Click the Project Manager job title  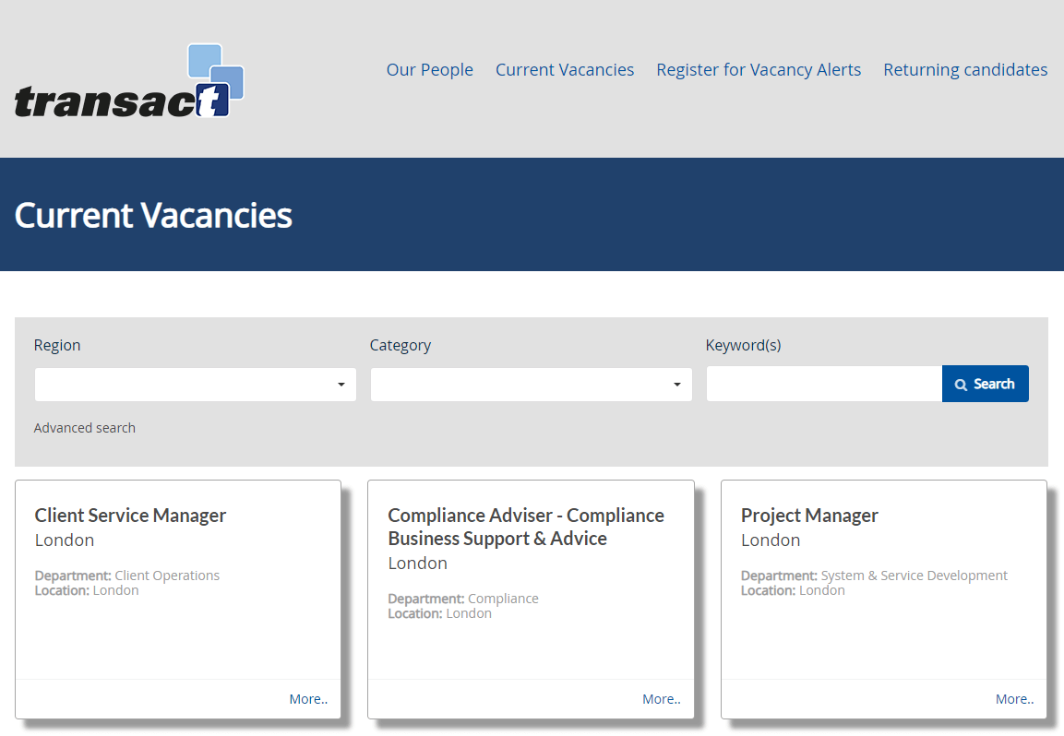(809, 515)
